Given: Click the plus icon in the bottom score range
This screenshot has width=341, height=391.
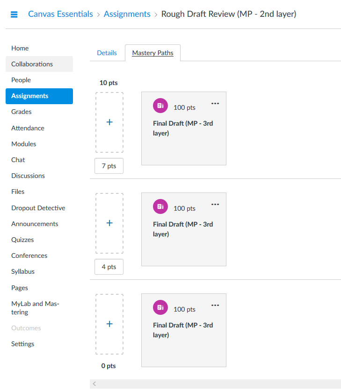Looking at the screenshot, I should coord(109,324).
